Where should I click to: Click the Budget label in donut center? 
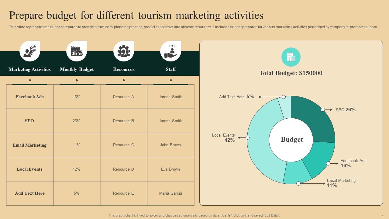pyautogui.click(x=291, y=140)
